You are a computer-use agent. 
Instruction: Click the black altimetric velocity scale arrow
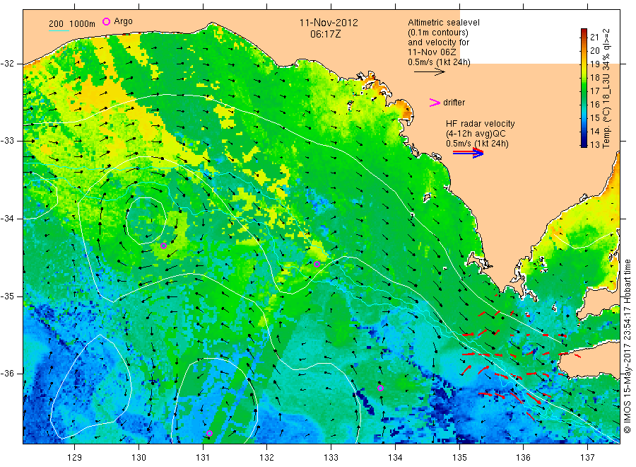click(x=430, y=72)
